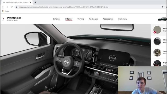Open the Accessories tab

tap(108, 19)
